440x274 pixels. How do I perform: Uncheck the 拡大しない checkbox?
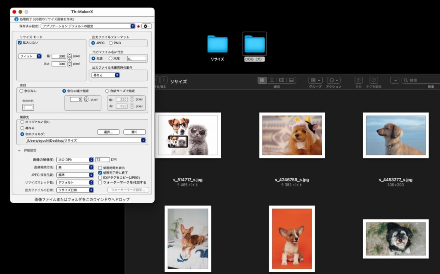[x=20, y=43]
